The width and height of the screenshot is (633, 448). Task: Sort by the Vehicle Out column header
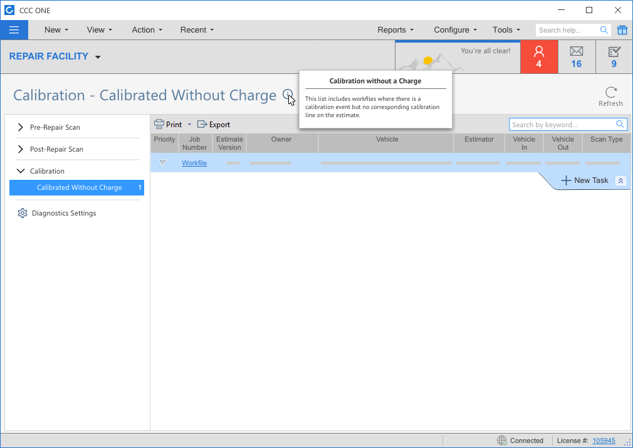563,143
